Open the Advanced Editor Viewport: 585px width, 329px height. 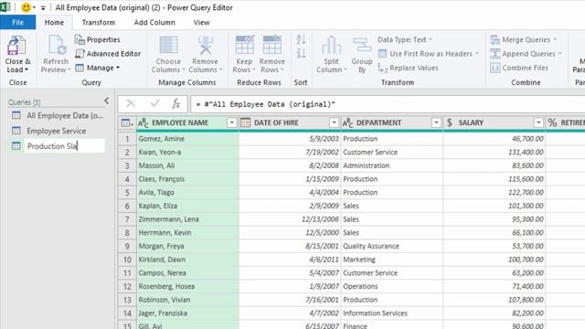108,54
